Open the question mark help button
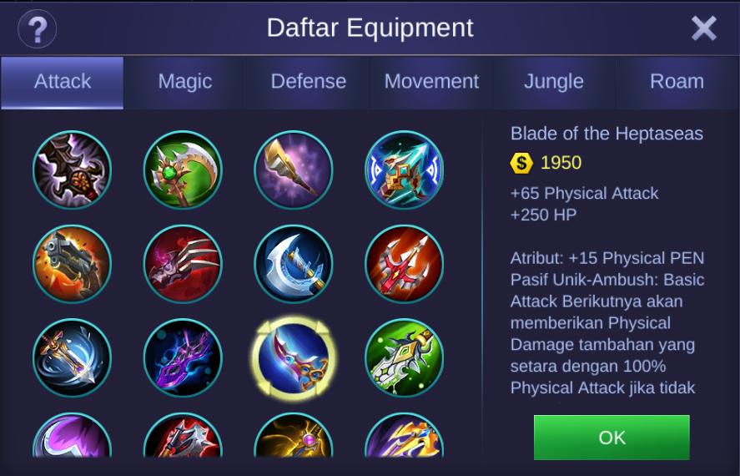The width and height of the screenshot is (740, 476). (38, 29)
